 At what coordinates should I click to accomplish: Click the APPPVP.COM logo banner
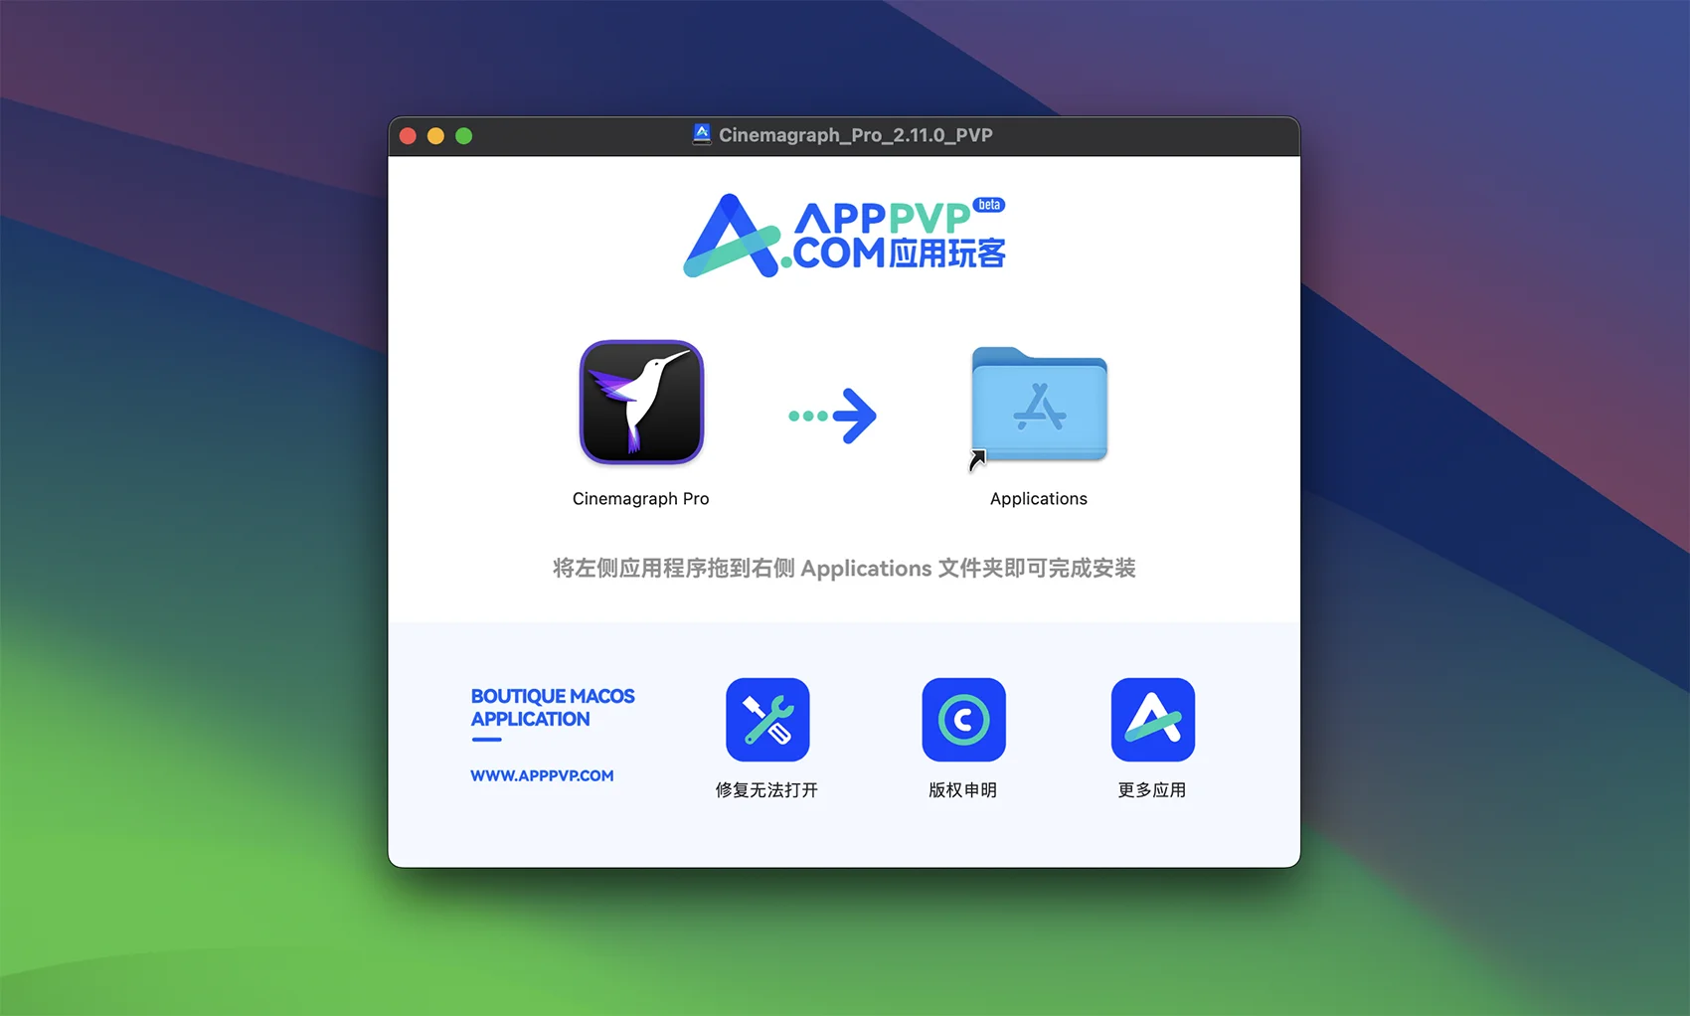(x=844, y=236)
